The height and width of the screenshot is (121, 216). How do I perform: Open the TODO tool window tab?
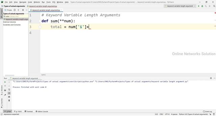coord(18,111)
